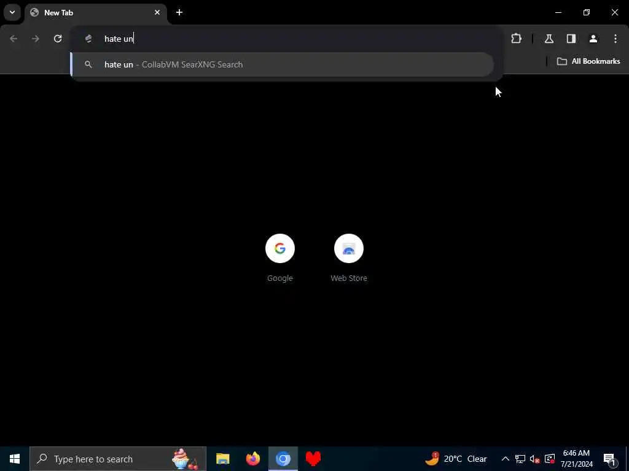Viewport: 629px width, 471px height.
Task: Click the Google shortcut label
Action: click(280, 278)
